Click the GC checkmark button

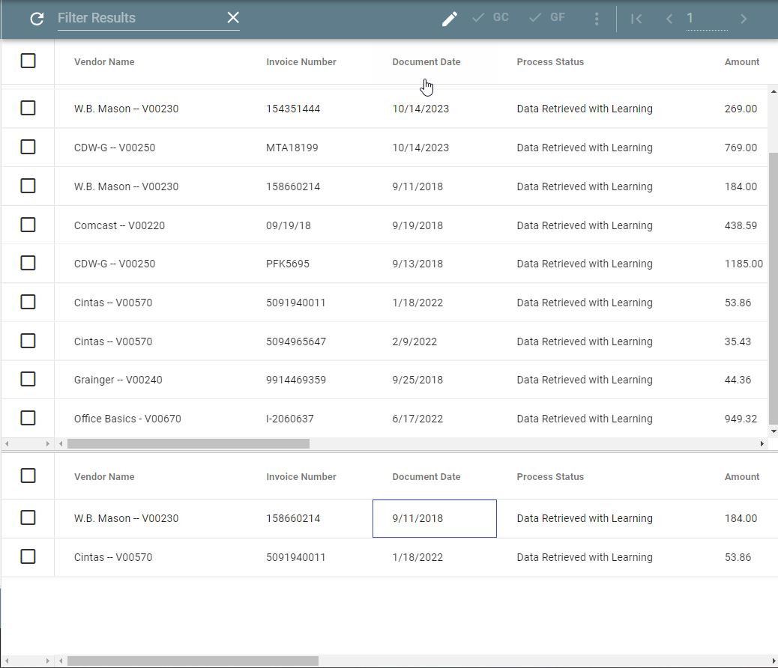pos(491,18)
